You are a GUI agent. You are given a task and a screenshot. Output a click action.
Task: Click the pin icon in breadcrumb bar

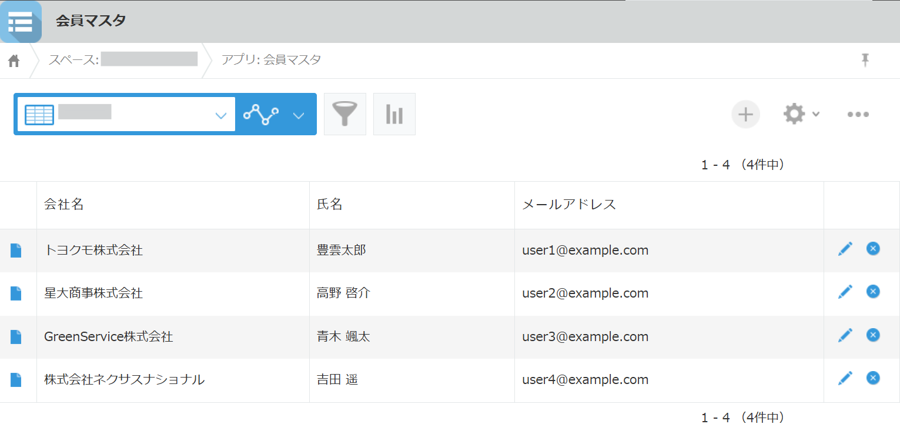865,59
